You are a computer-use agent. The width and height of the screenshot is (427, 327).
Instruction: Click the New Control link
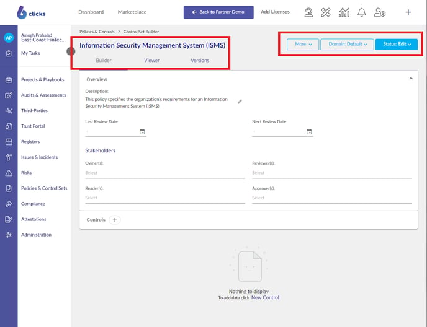click(265, 297)
